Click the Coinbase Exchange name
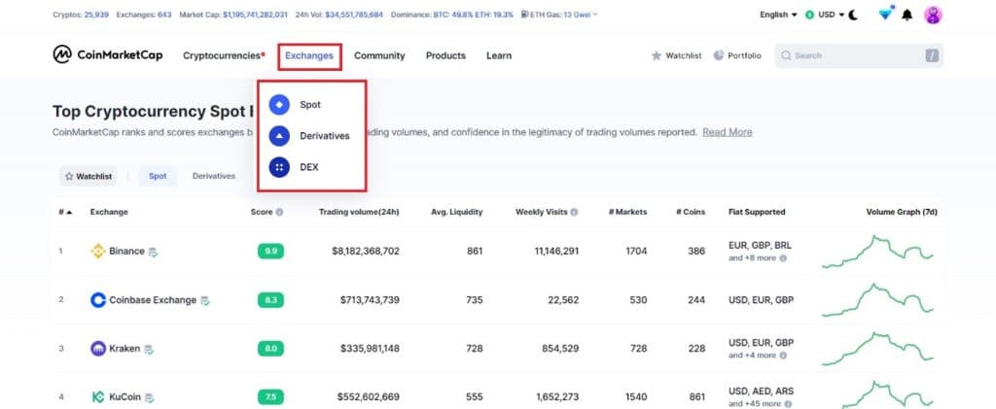Viewport: 996px width, 409px height. point(153,300)
